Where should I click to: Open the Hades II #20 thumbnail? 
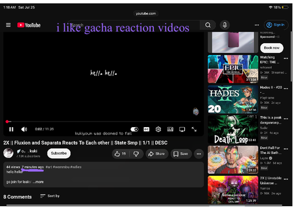233,99
